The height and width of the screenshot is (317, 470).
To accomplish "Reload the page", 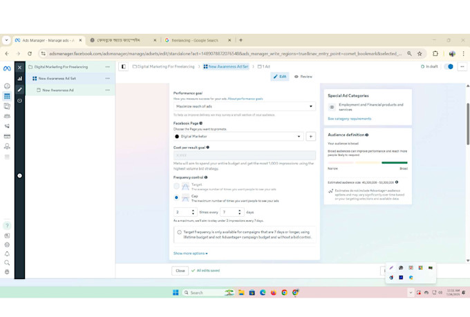I will 29,54.
